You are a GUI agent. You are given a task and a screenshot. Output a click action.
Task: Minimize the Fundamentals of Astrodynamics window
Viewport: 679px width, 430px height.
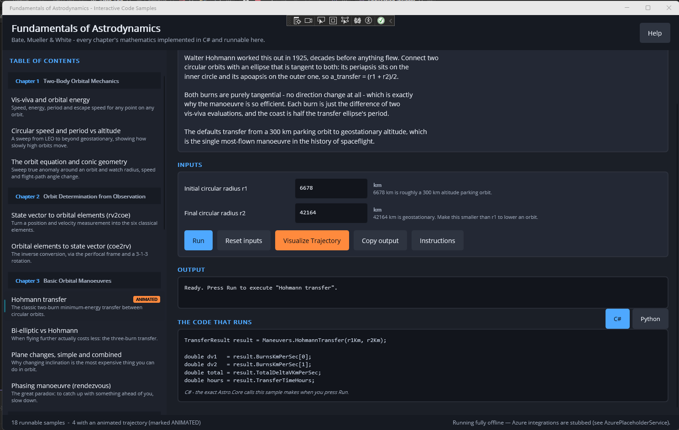627,8
